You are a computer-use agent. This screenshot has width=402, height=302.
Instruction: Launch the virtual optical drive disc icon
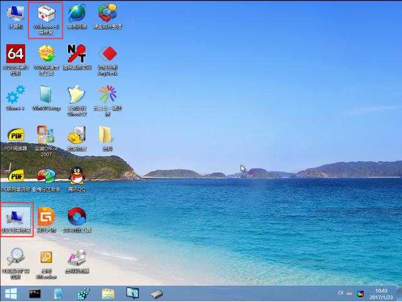[77, 261]
